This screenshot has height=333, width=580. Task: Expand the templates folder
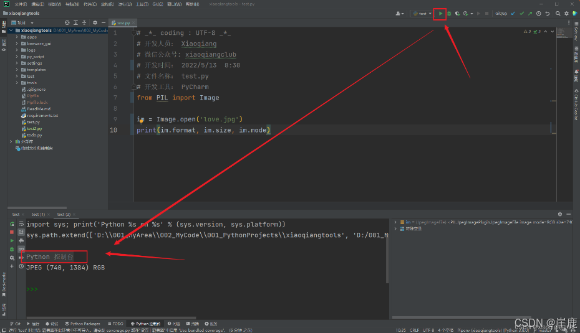pyautogui.click(x=17, y=70)
